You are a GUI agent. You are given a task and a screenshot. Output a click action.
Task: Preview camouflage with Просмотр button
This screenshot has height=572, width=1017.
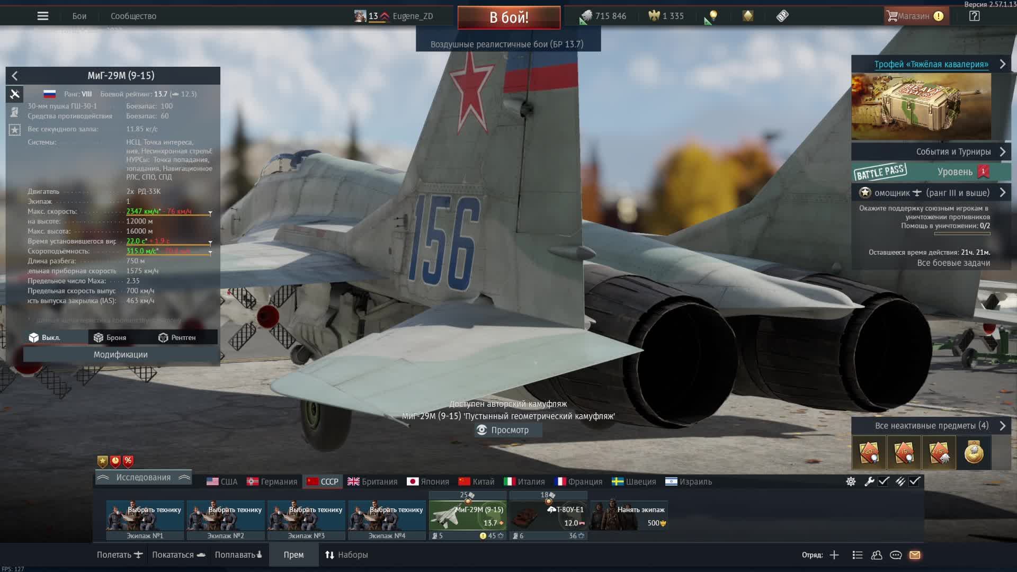(x=508, y=430)
